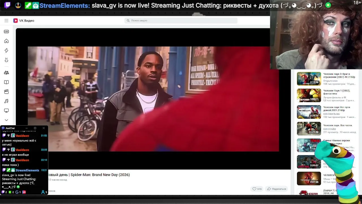Open channel 'Открыточник' under first recommendation
Screen dimensions: 362x204
point(330,81)
